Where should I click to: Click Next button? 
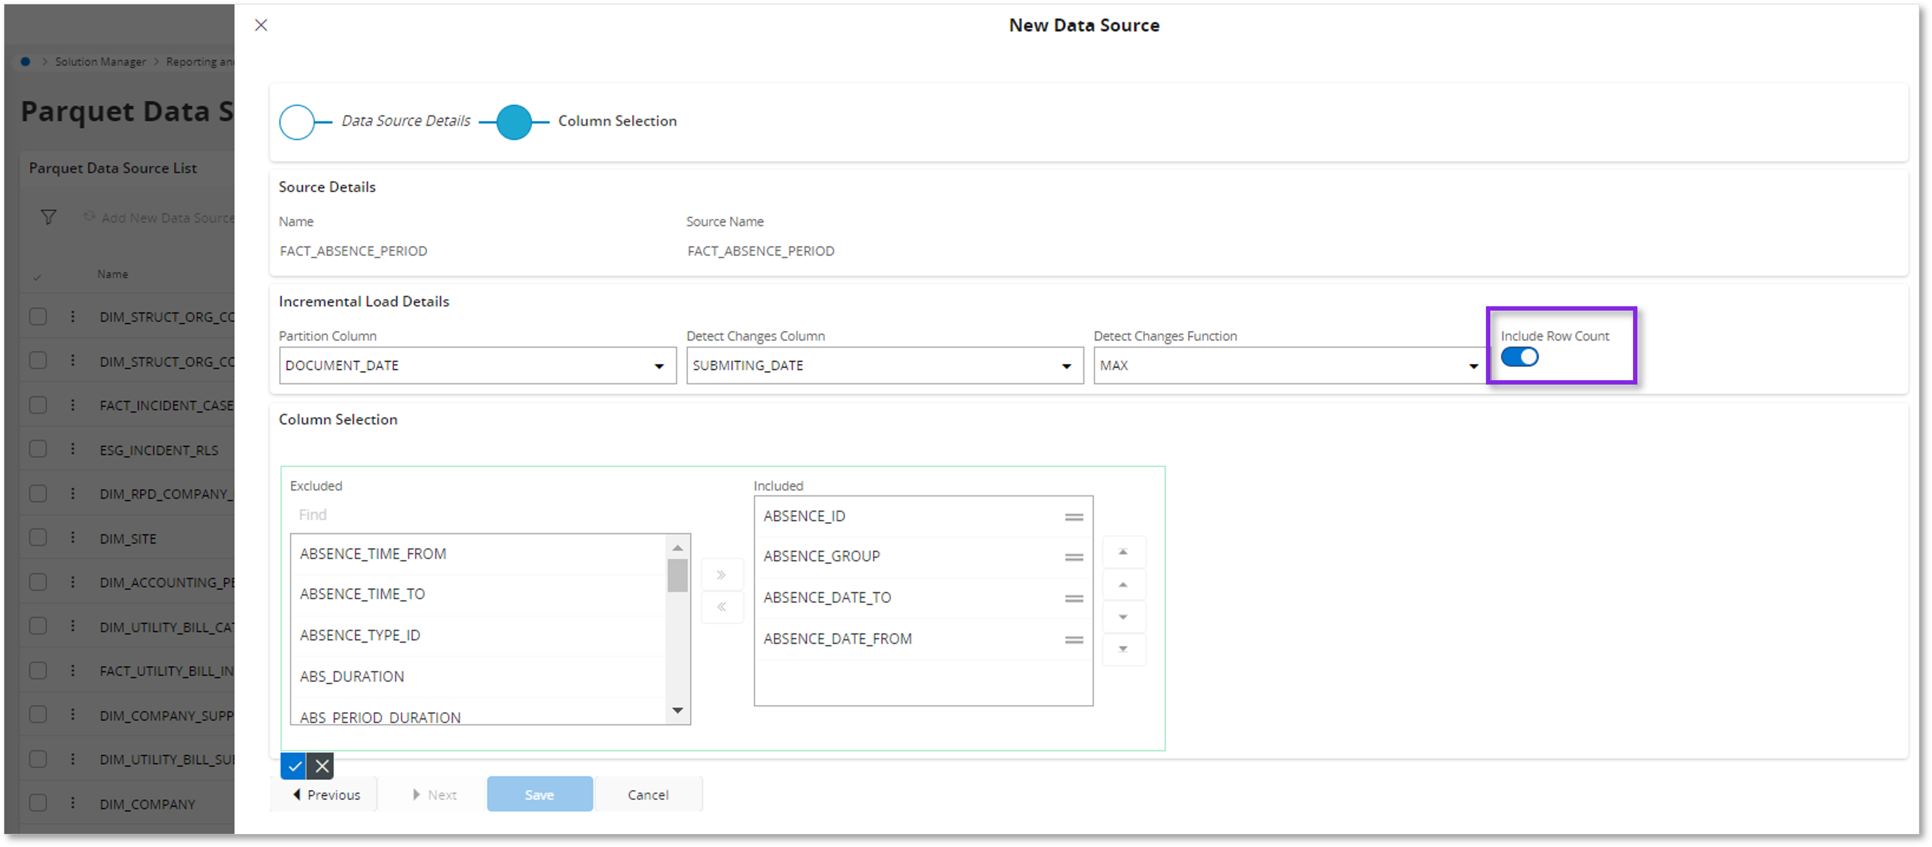tap(433, 794)
